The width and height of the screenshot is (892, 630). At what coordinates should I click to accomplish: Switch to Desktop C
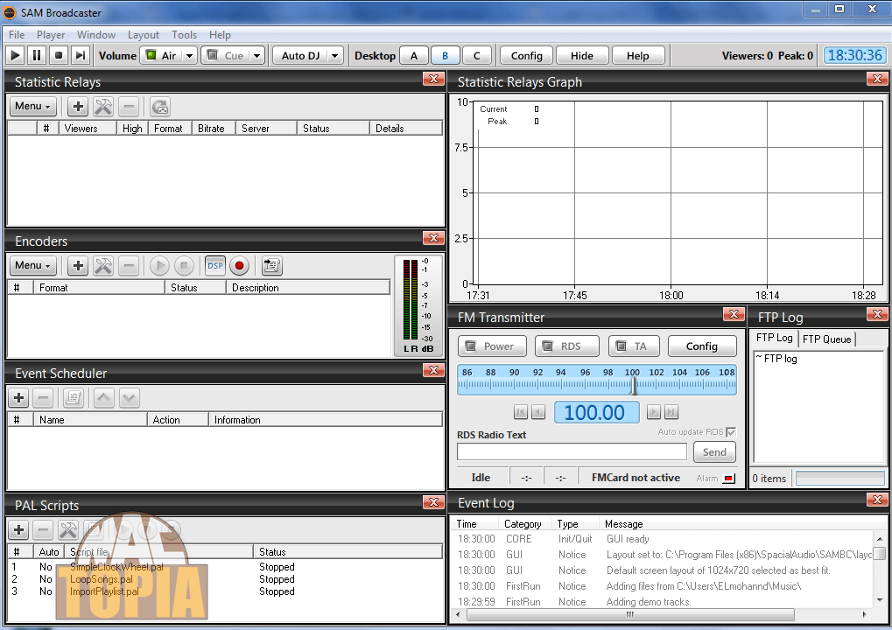coord(477,56)
